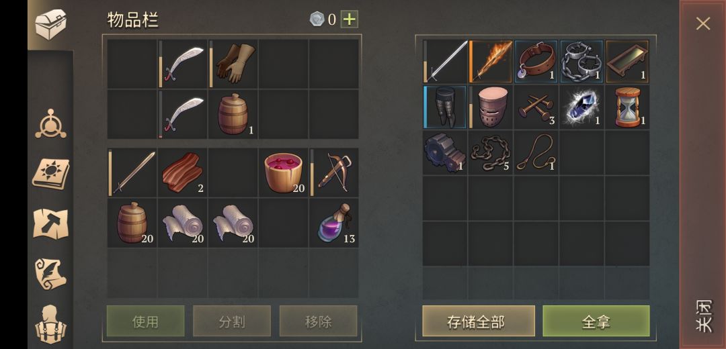Viewport: 726px width, 349px height.
Task: Select the purple potion flask
Action: (x=334, y=223)
